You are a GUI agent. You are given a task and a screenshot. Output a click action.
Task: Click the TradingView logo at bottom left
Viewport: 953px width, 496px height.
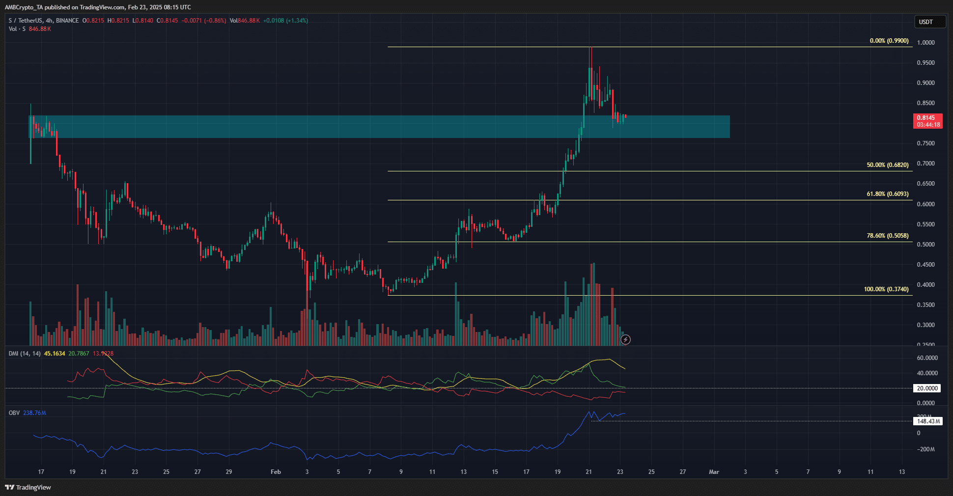(28, 487)
